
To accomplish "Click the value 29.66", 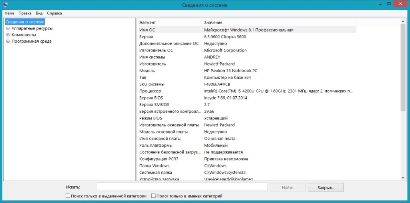I will click(209, 111).
